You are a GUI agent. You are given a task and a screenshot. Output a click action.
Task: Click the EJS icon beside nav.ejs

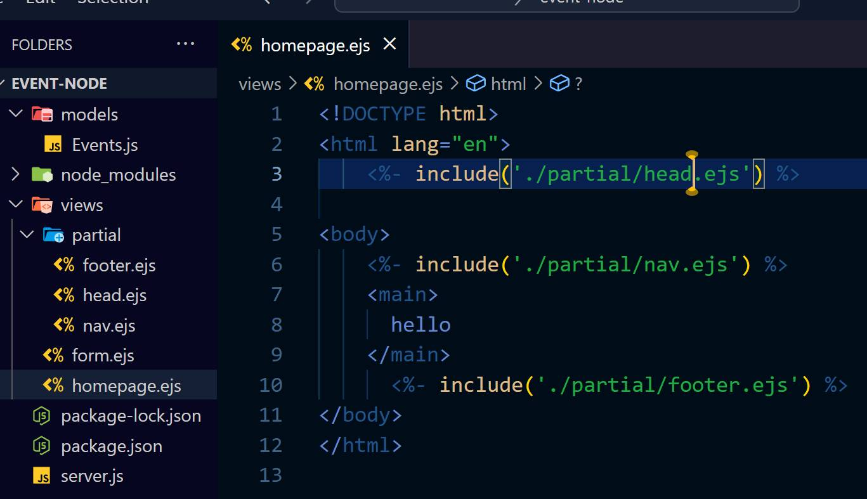click(x=64, y=325)
